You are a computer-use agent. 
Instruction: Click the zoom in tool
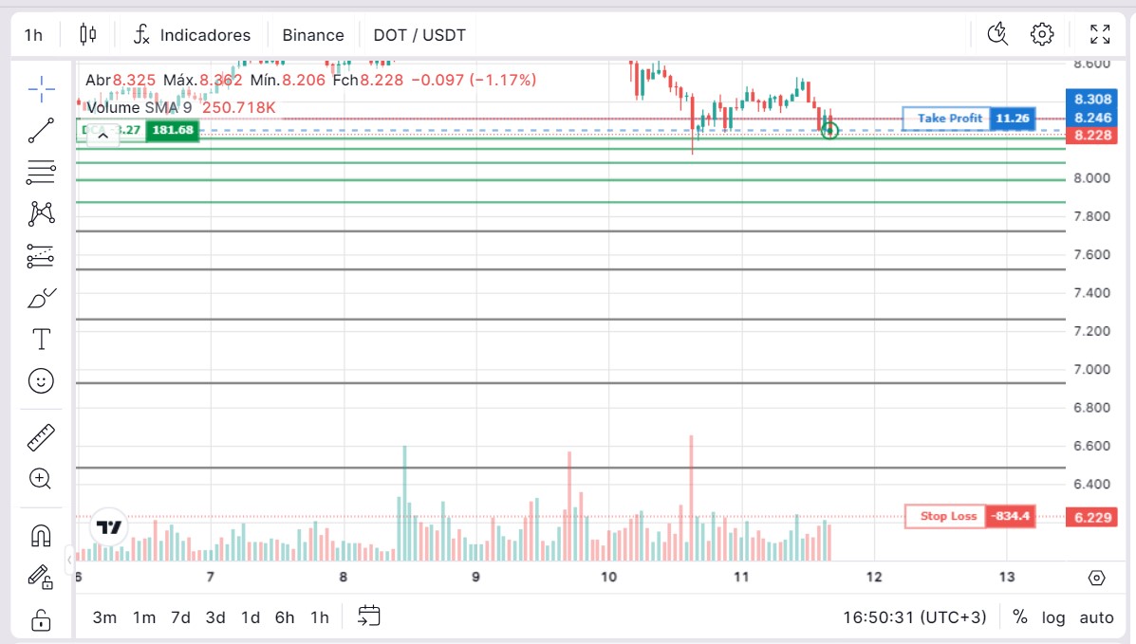point(41,479)
